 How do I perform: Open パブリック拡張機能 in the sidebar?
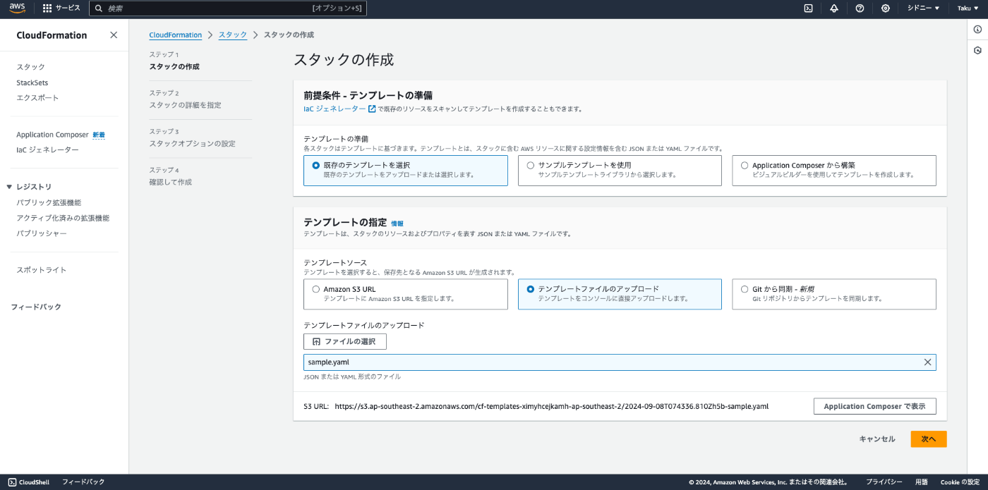click(49, 202)
